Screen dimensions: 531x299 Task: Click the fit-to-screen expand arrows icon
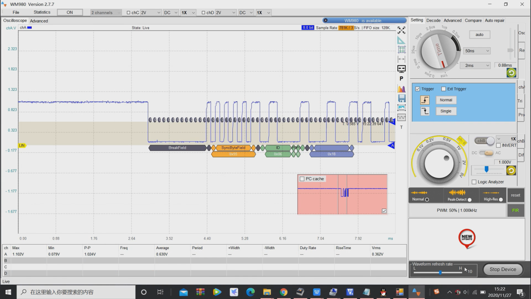(x=401, y=30)
